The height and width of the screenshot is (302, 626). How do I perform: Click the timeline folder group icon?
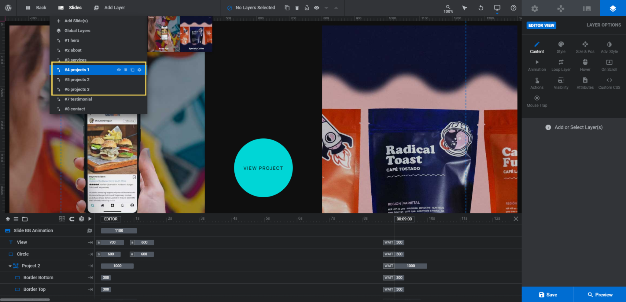tap(25, 219)
